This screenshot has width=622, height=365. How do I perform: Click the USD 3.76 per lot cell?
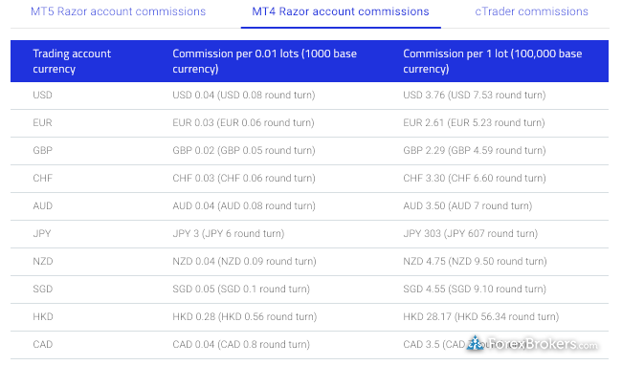click(x=475, y=95)
